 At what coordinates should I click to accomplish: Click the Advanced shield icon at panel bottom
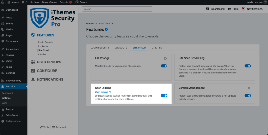pos(53,127)
